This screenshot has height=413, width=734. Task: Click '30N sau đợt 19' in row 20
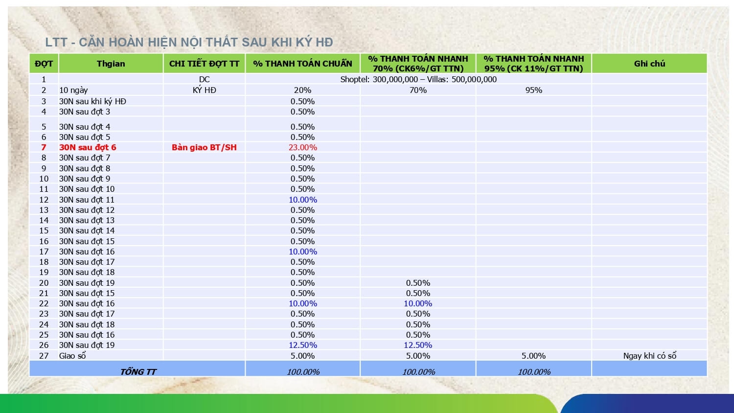click(x=111, y=283)
